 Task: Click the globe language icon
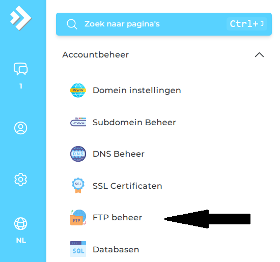tap(21, 224)
